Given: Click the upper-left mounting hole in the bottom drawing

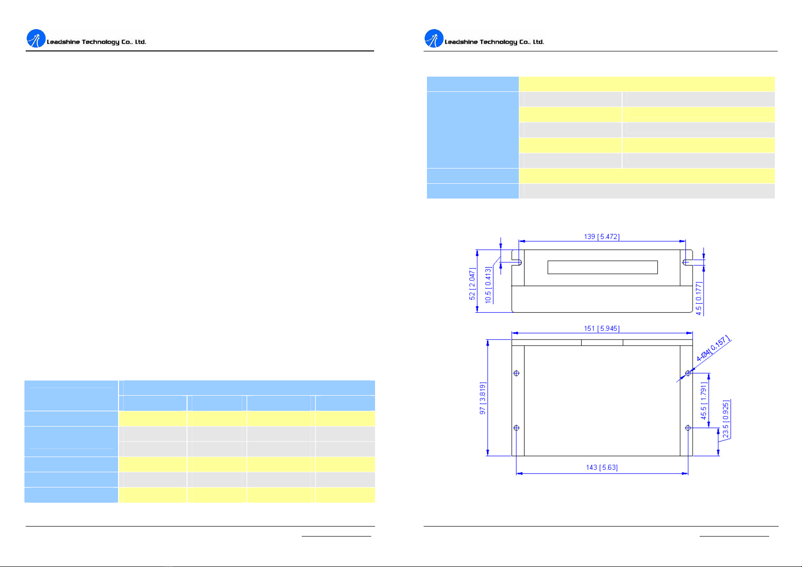Looking at the screenshot, I should pyautogui.click(x=516, y=373).
